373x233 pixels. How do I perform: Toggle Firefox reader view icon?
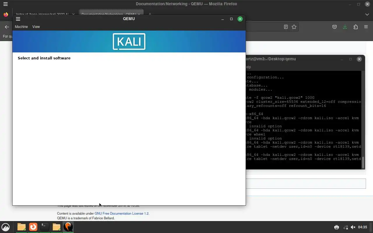(286, 27)
